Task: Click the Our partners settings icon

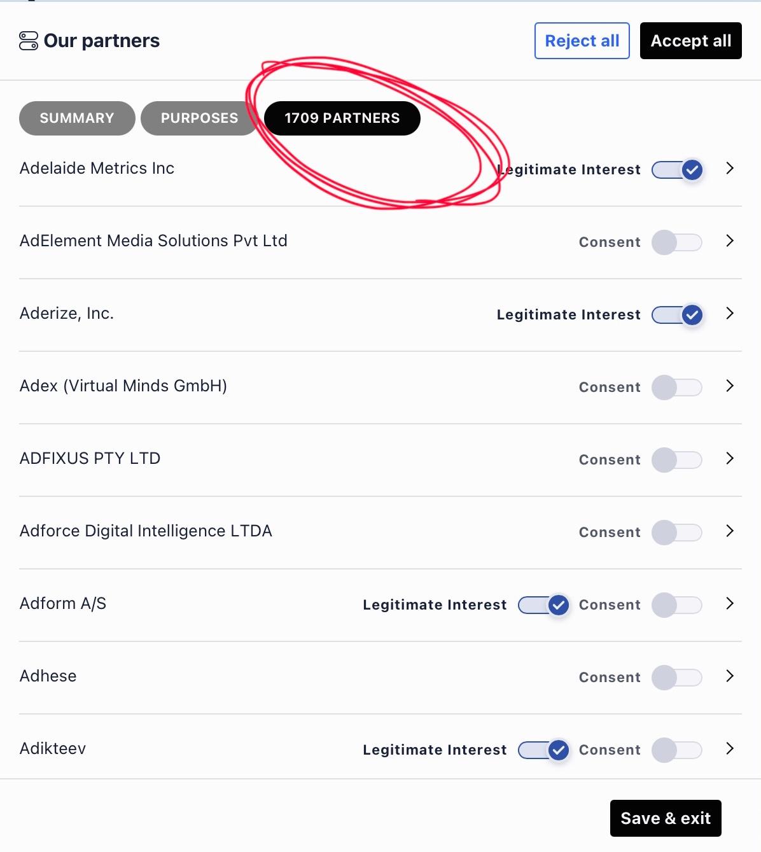Action: (x=29, y=41)
